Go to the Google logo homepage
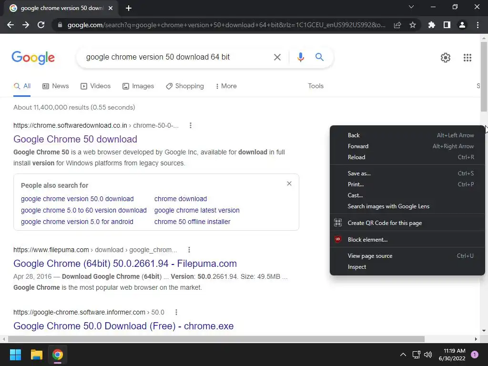Screen dimensions: 488x366 [33, 58]
